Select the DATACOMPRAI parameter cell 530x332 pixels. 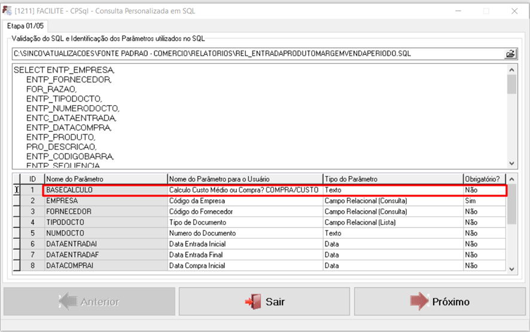pos(106,266)
